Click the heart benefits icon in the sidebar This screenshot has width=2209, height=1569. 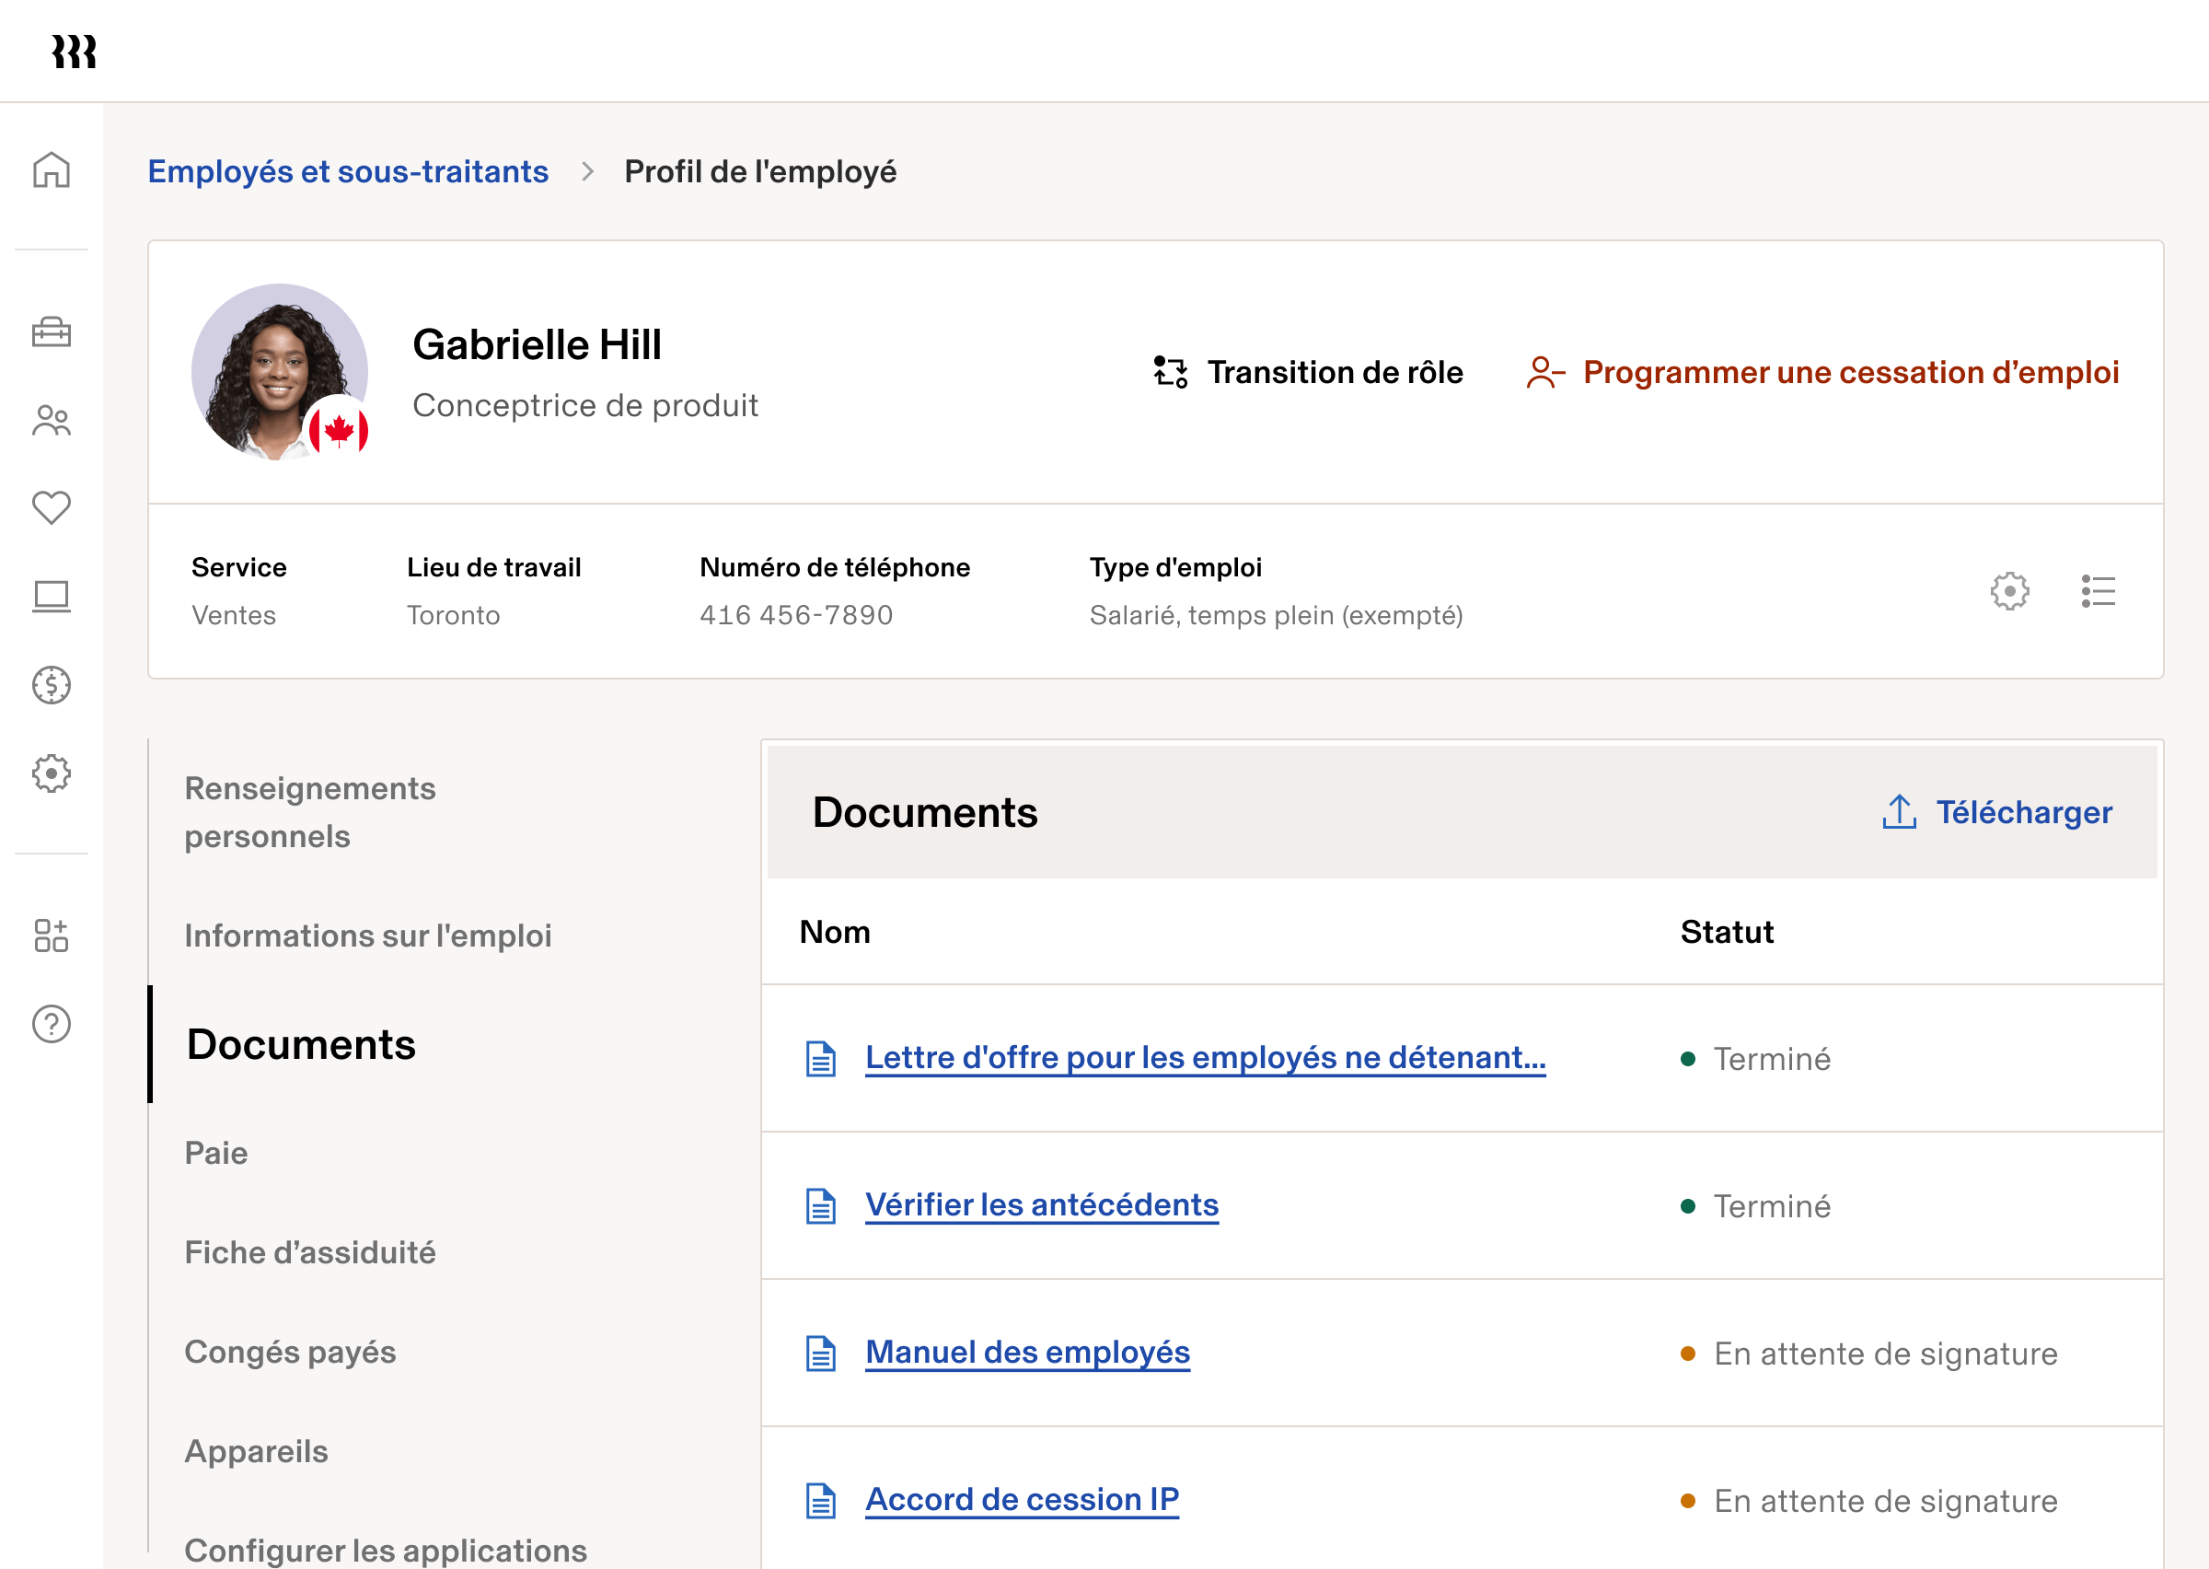pyautogui.click(x=52, y=506)
